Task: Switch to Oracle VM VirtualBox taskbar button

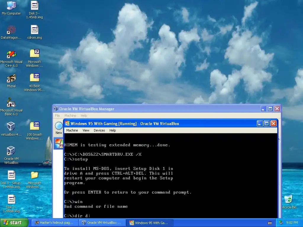Action: point(102,223)
